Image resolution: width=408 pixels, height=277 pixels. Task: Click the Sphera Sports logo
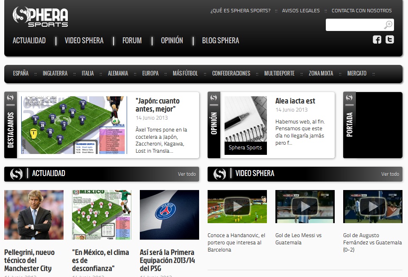coord(40,17)
